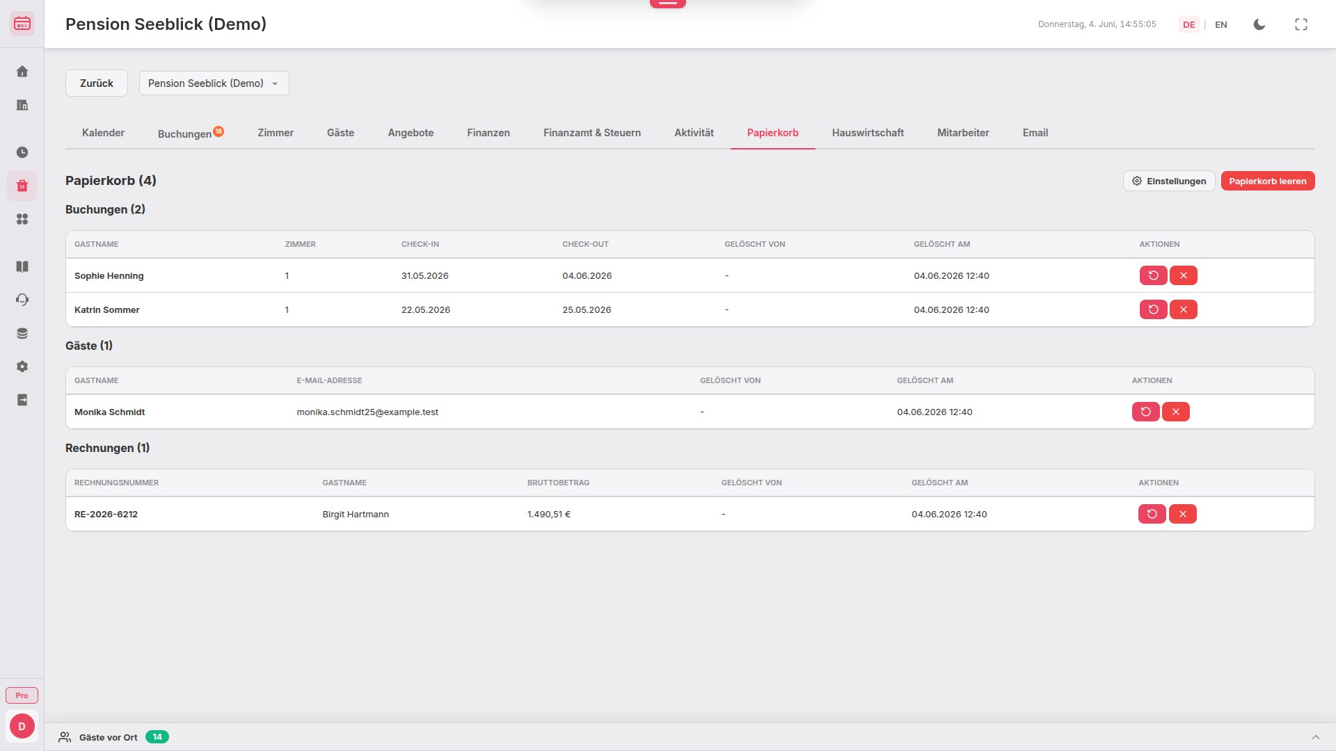Open the gear settings icon in sidebar

pos(22,366)
